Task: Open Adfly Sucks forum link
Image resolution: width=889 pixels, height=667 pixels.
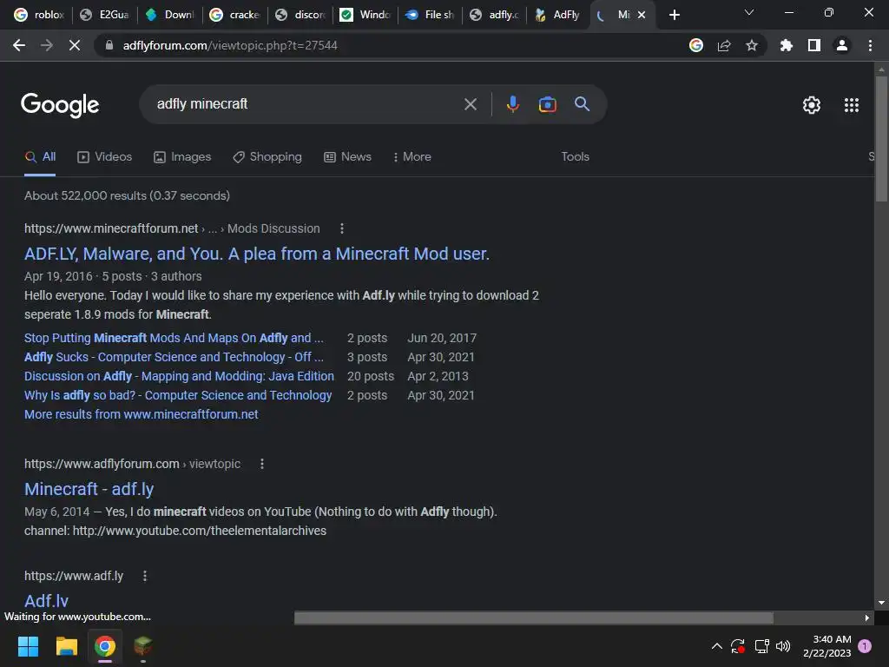Action: click(174, 357)
